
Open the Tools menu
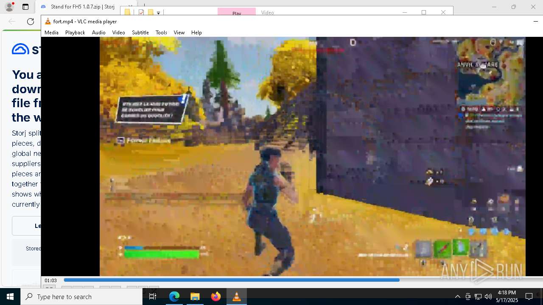click(161, 33)
